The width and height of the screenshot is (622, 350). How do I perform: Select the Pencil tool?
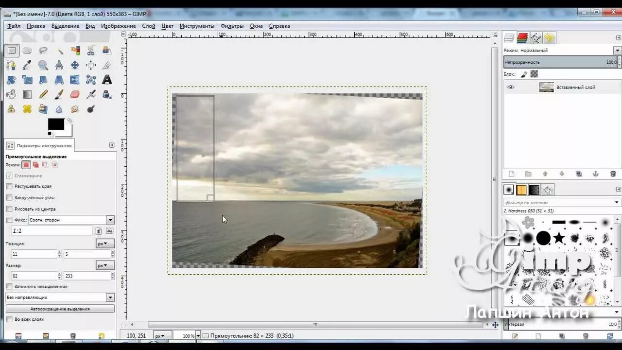(x=43, y=94)
